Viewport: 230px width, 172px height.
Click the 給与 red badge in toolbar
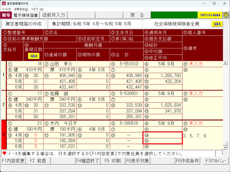[6, 15]
